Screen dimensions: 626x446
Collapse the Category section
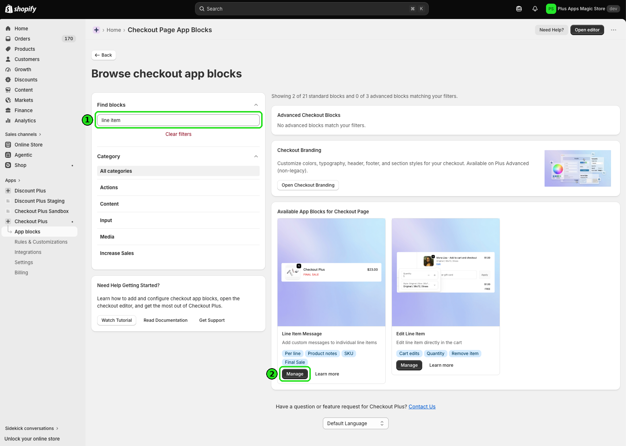tap(256, 156)
